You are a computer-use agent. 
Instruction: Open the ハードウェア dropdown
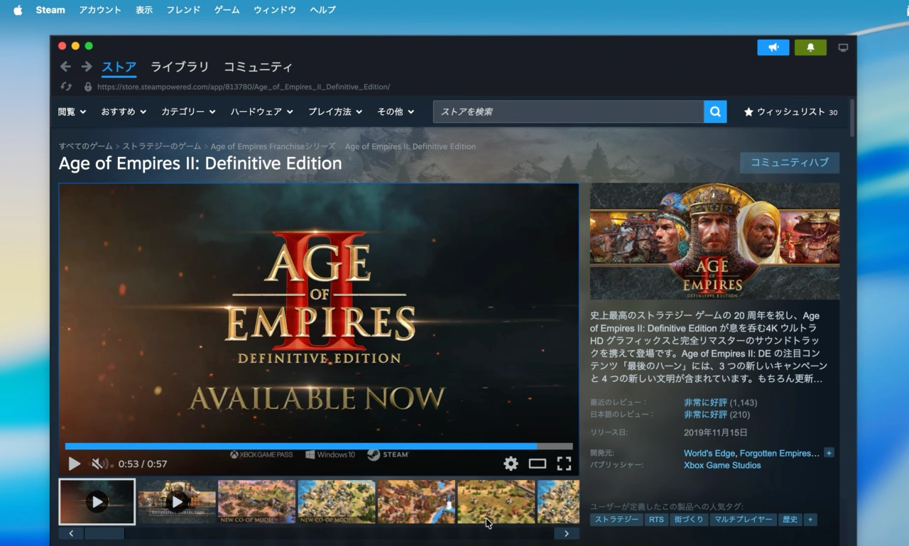(x=262, y=111)
